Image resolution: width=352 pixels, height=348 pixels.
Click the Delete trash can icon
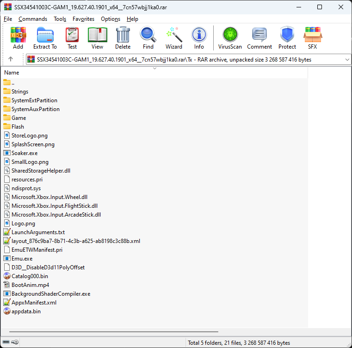[123, 38]
